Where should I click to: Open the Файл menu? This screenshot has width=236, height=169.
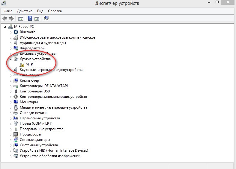8,11
